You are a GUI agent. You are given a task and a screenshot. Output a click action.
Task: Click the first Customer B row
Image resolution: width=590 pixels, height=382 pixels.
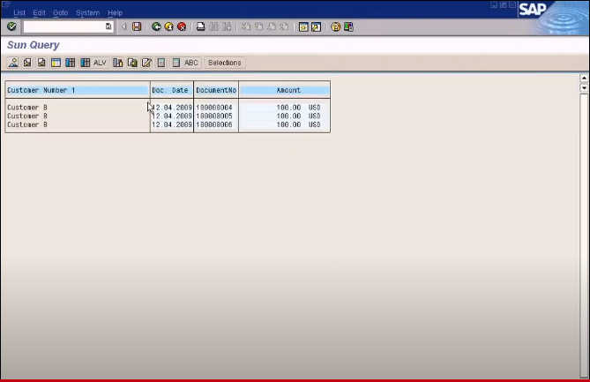coord(27,108)
